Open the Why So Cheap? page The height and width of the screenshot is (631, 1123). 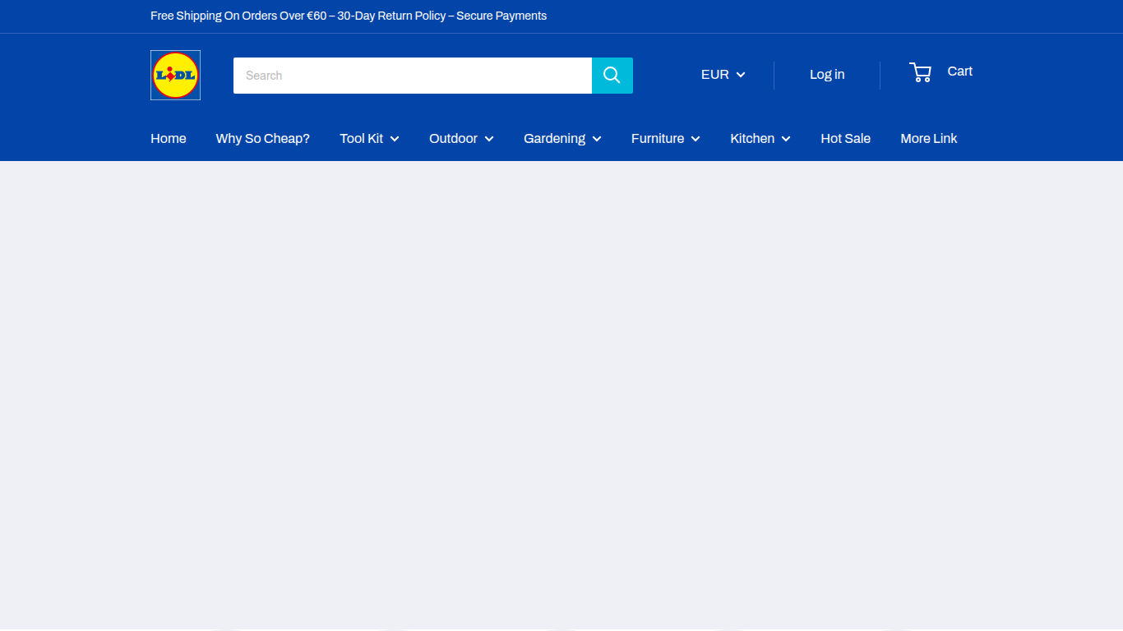(263, 139)
